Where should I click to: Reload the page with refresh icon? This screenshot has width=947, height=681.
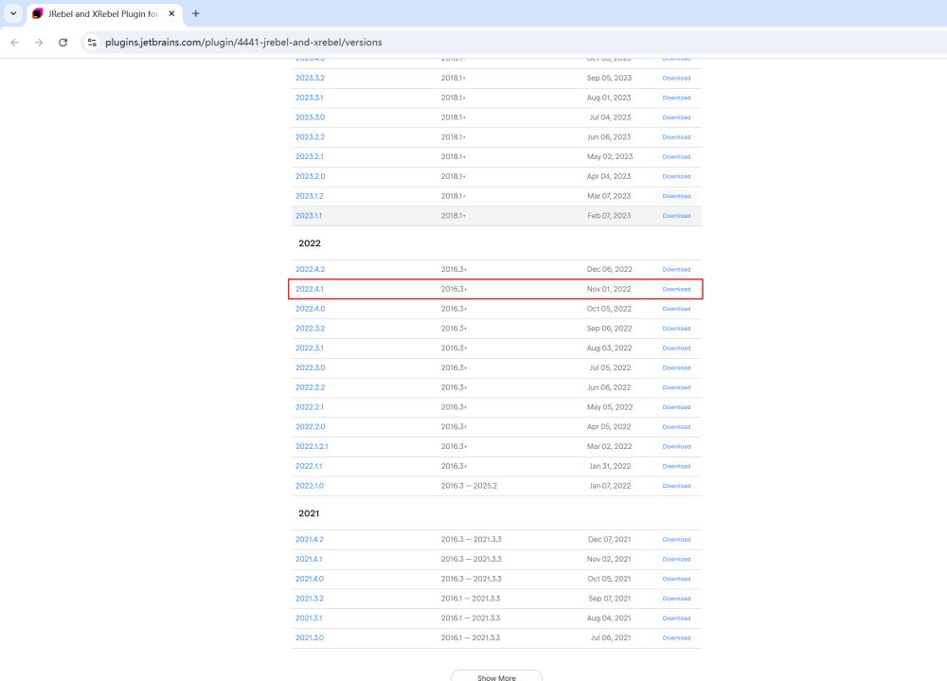point(63,43)
